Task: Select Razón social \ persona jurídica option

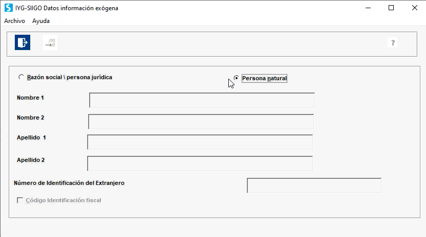Action: (x=21, y=78)
